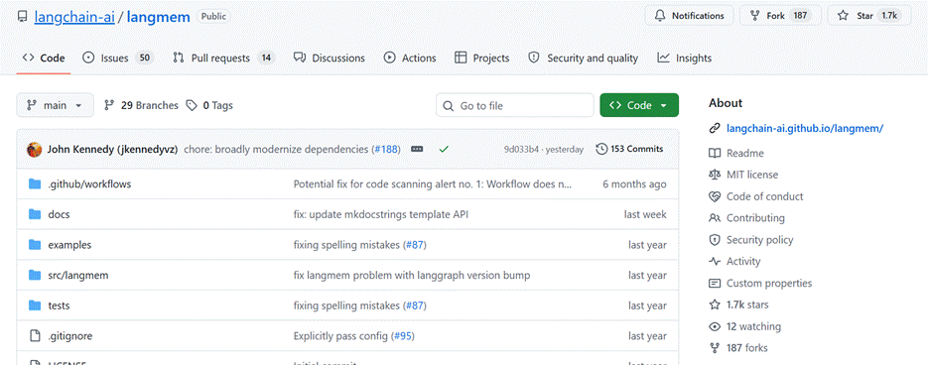The image size is (928, 365).
Task: Open #87 link in tests row
Action: (414, 305)
